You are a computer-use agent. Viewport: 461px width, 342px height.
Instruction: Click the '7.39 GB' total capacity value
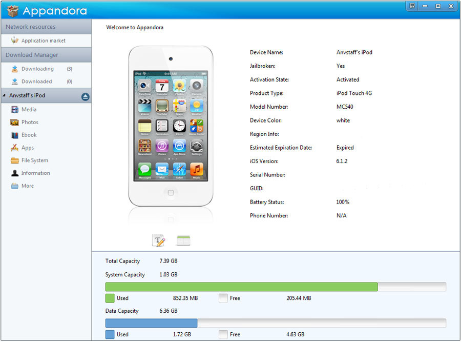click(168, 261)
